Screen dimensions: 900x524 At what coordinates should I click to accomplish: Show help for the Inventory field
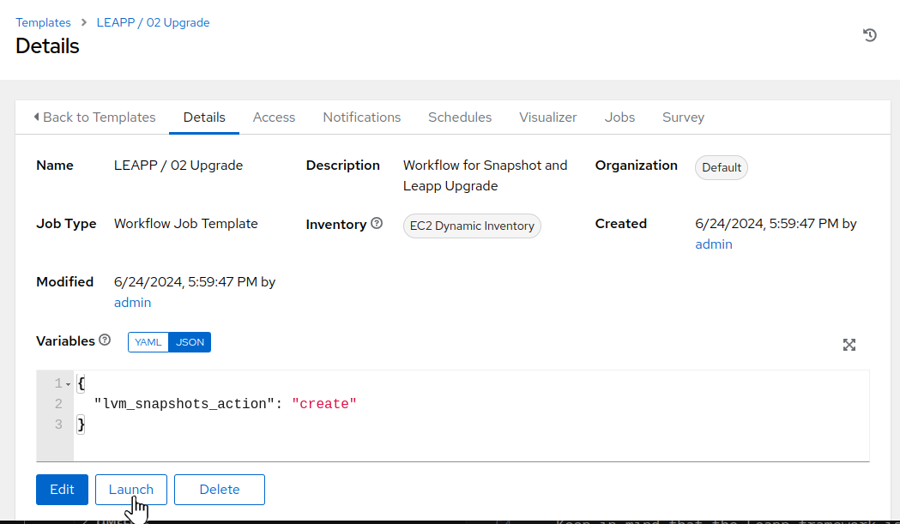click(377, 223)
